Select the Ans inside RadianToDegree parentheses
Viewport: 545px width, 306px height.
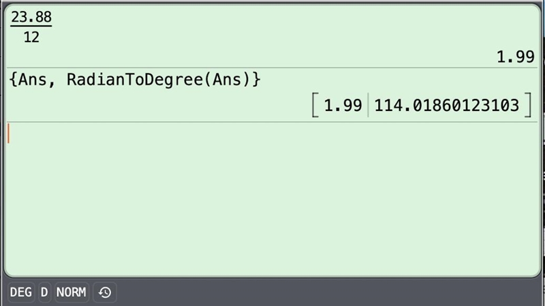point(227,80)
